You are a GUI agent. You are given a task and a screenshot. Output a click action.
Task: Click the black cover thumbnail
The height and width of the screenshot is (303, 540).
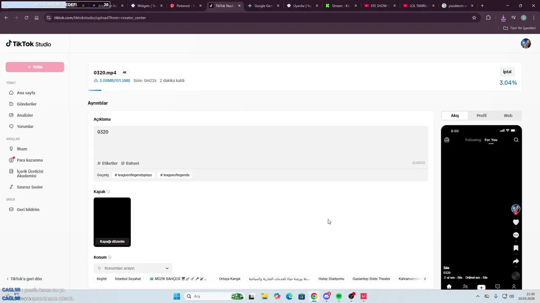pos(112,222)
